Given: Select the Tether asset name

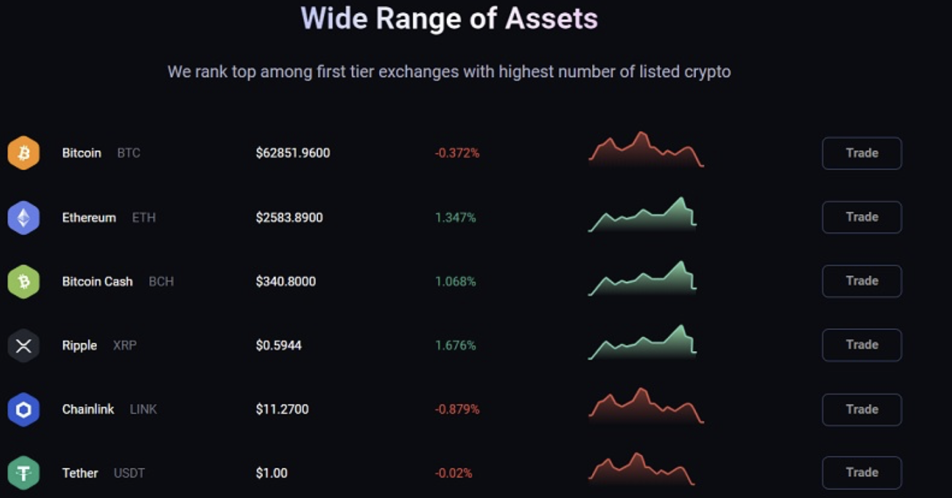Looking at the screenshot, I should point(80,473).
